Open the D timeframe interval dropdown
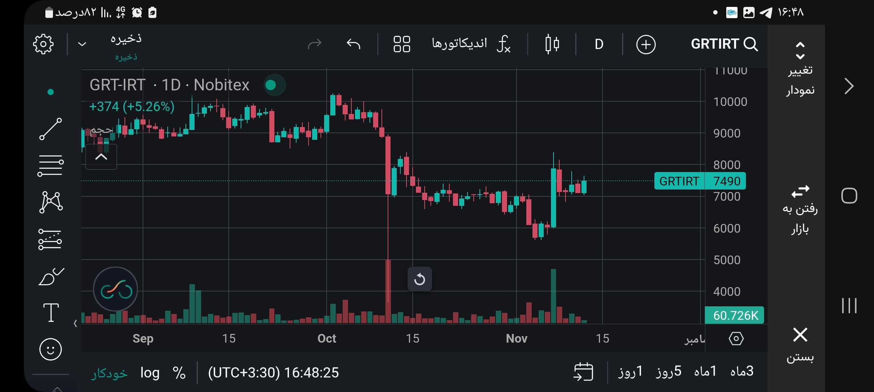 pyautogui.click(x=599, y=44)
